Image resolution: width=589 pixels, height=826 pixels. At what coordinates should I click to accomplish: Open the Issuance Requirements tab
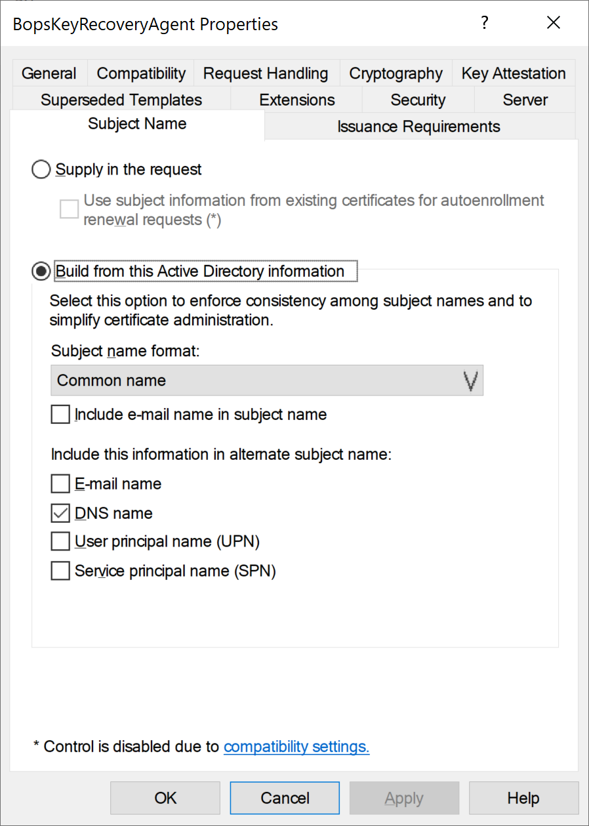tap(418, 127)
